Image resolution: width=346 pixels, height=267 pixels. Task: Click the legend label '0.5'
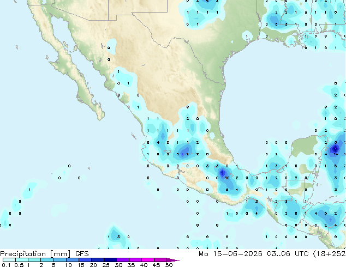19,265
